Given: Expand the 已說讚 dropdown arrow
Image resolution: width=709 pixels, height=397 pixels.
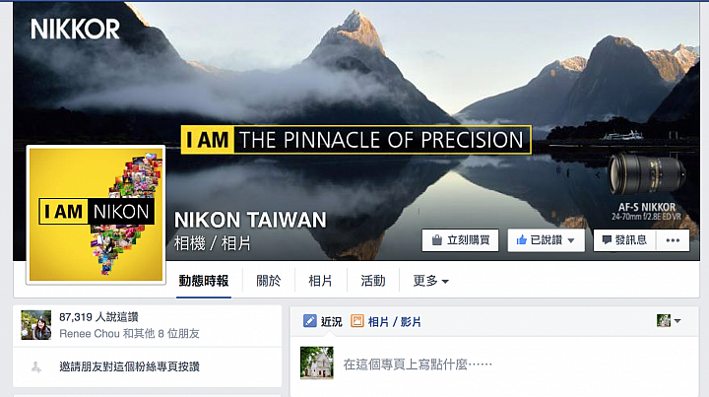Looking at the screenshot, I should [570, 240].
